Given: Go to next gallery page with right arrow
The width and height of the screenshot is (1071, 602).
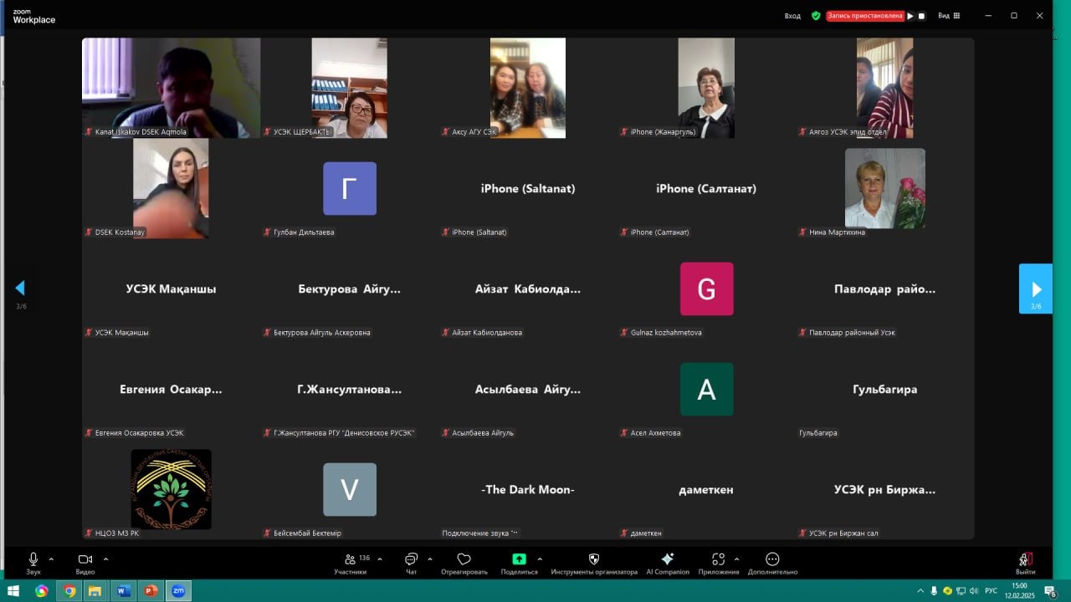Looking at the screenshot, I should [x=1036, y=288].
